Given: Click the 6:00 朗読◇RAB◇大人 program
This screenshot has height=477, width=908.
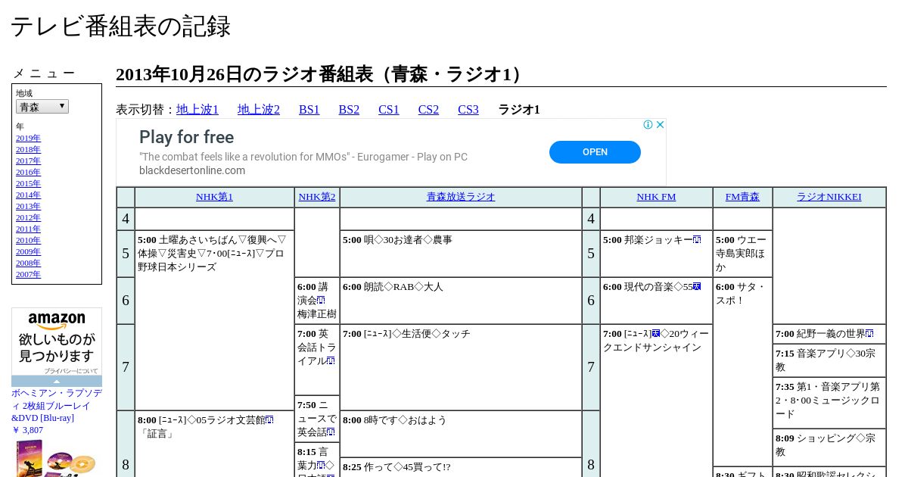Looking at the screenshot, I should (x=461, y=301).
